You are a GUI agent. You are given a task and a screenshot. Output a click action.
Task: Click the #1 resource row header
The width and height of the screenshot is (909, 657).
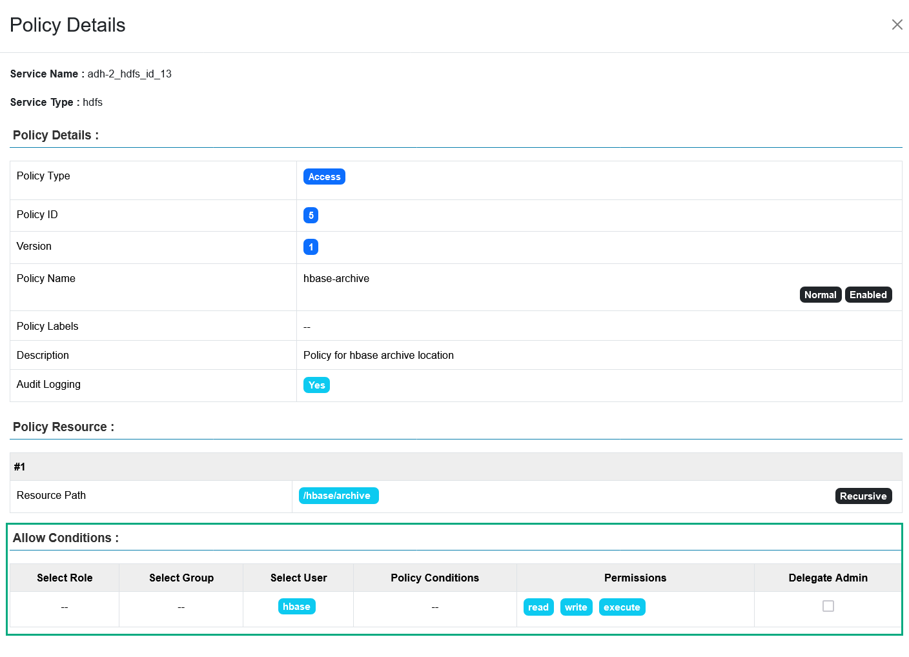click(x=456, y=467)
